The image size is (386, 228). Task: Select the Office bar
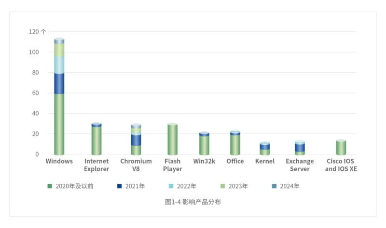(x=235, y=144)
